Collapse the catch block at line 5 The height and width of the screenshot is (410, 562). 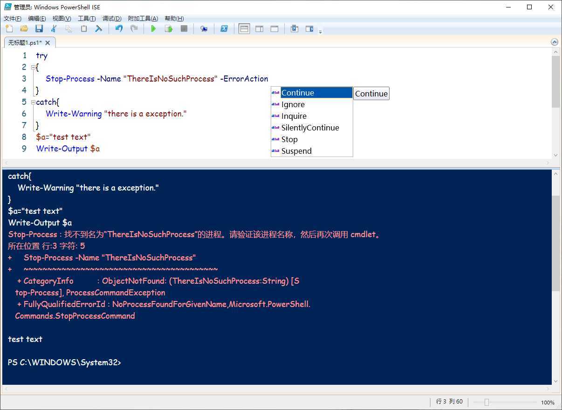click(x=33, y=102)
